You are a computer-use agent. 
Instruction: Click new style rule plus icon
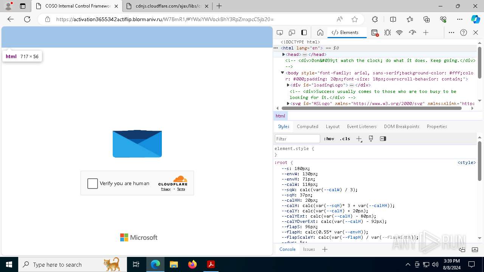(359, 139)
